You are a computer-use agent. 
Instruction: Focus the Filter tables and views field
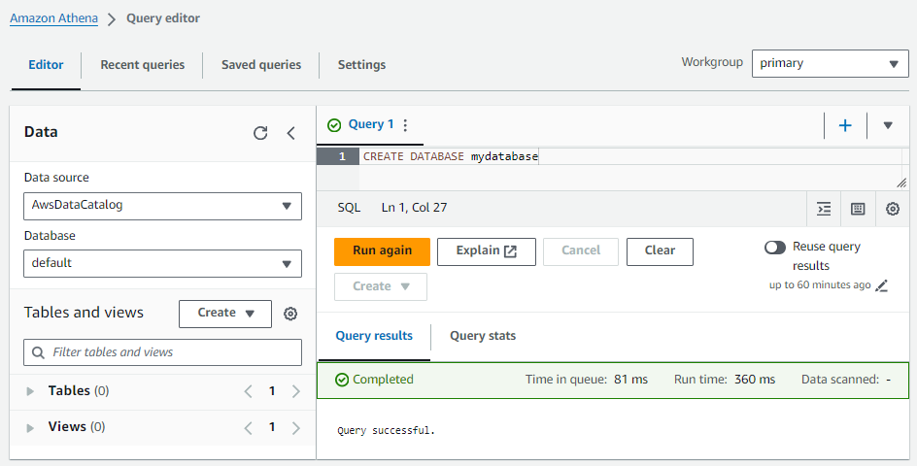(162, 352)
